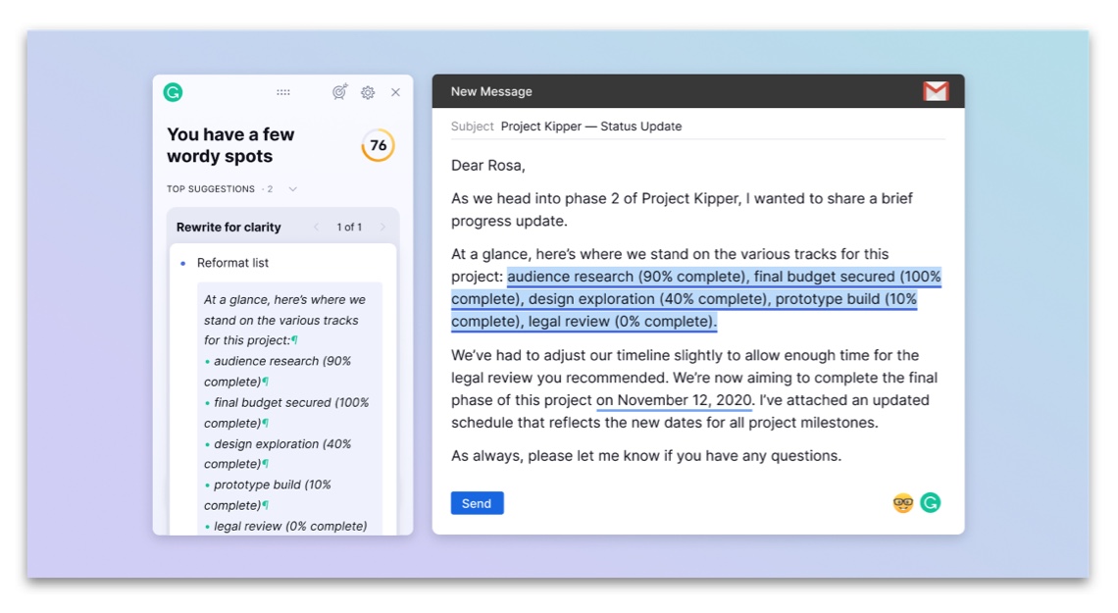Viewport: 1118px width, 613px height.
Task: Open Grammarly settings gear
Action: point(368,92)
